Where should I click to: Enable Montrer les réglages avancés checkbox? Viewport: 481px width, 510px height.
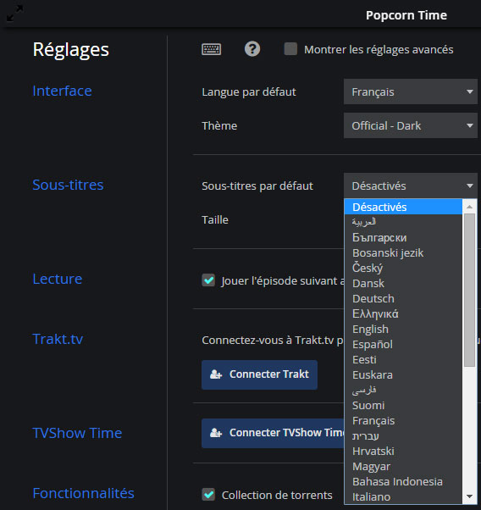click(x=290, y=49)
